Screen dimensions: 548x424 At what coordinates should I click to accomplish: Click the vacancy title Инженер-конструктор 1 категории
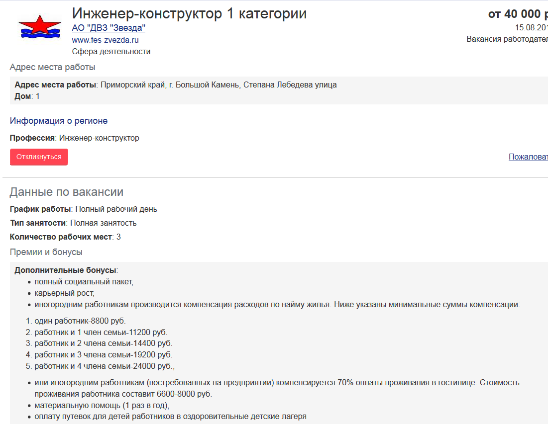click(189, 13)
